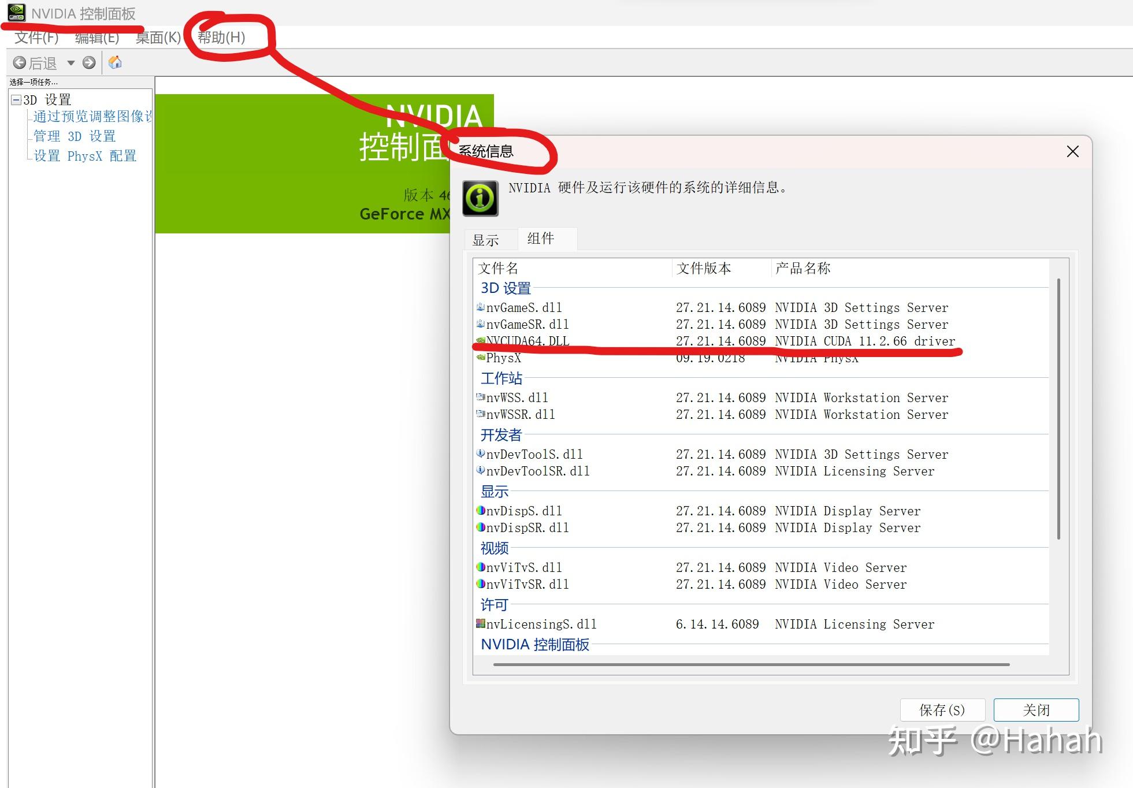
Task: Switch to the 显示 tab
Action: click(485, 240)
